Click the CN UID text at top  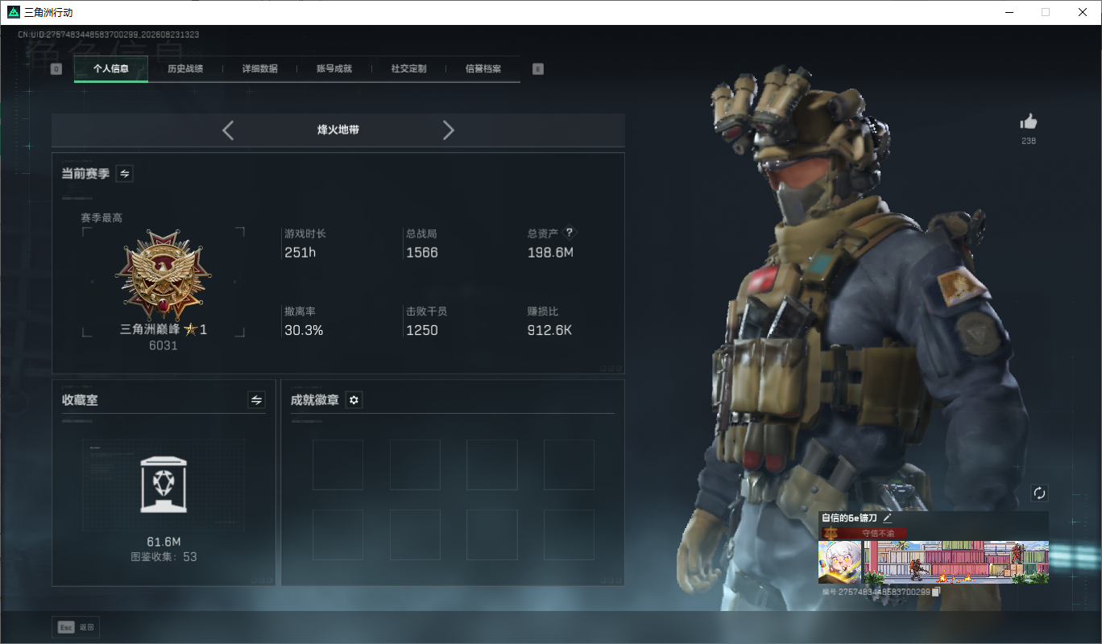(x=109, y=35)
